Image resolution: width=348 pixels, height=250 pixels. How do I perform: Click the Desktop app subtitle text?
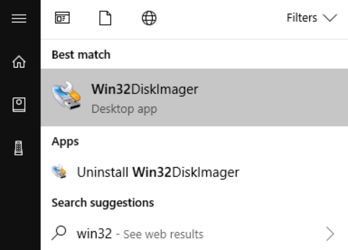(x=124, y=109)
